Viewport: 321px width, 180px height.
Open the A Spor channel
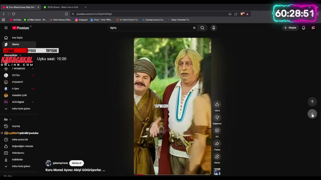(19, 88)
